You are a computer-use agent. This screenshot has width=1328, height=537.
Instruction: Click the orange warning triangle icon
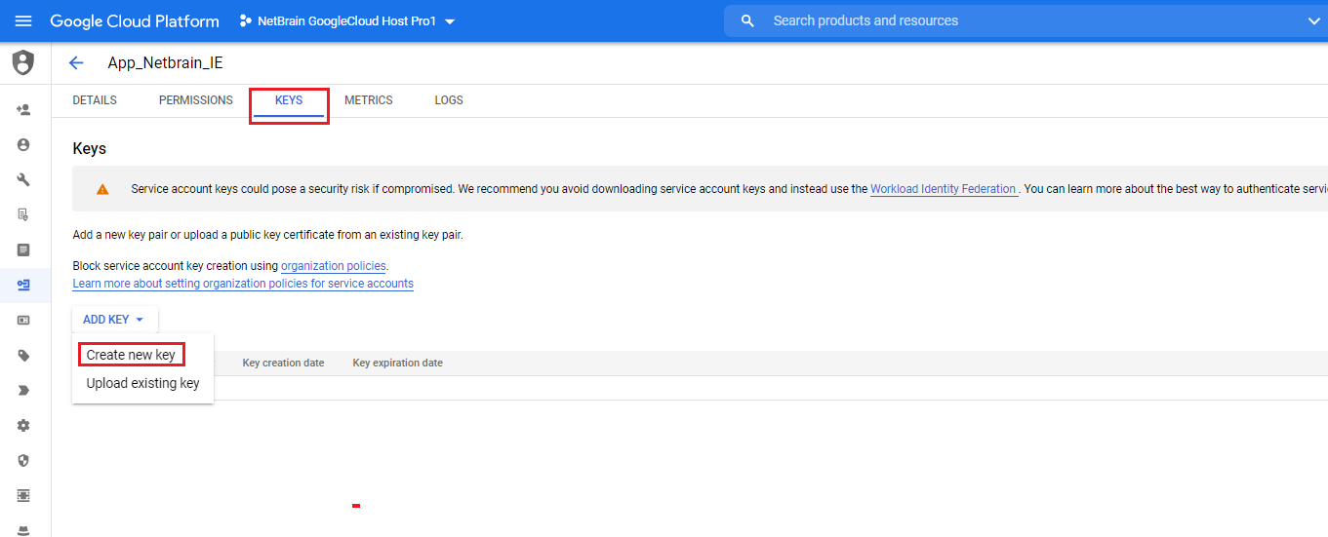pos(102,189)
